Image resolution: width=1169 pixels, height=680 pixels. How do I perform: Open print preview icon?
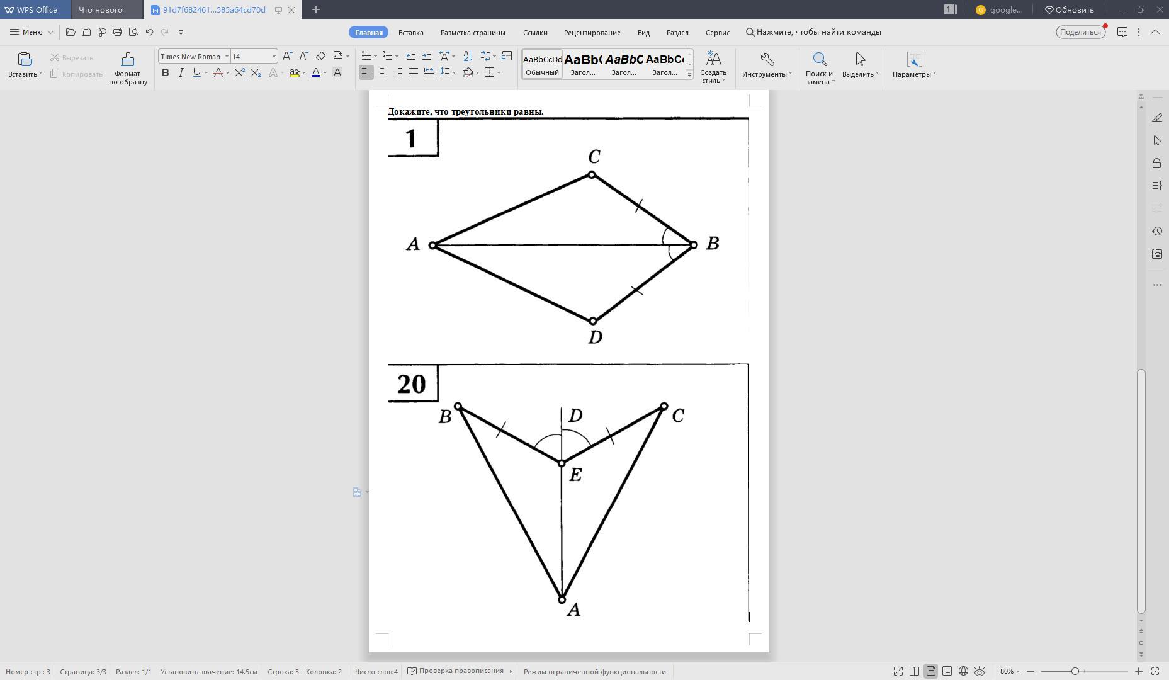click(133, 32)
